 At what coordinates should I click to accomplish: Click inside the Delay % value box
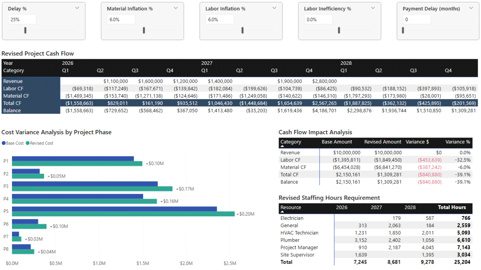point(22,19)
